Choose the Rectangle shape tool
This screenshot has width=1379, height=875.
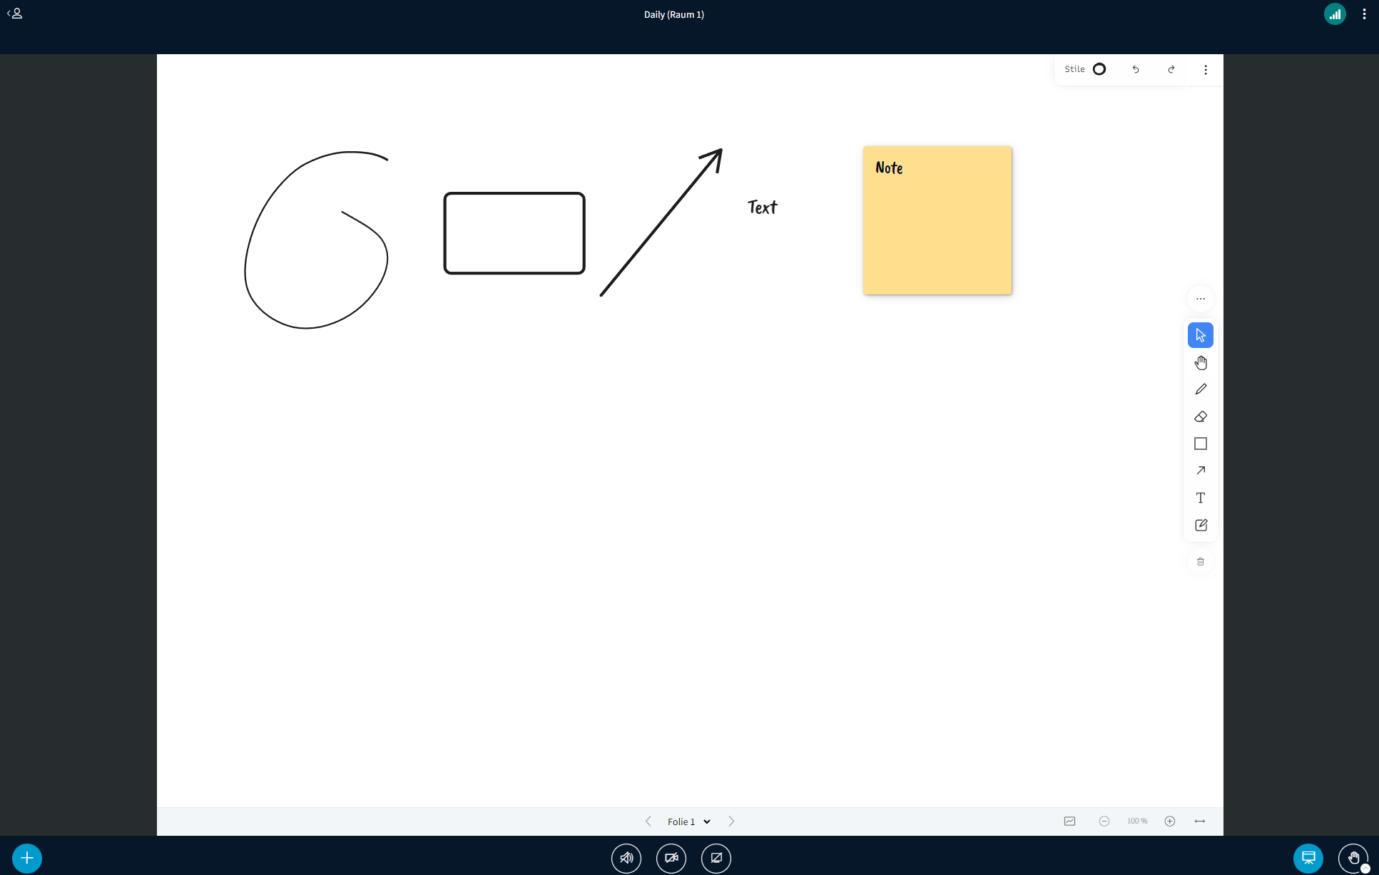click(1200, 444)
